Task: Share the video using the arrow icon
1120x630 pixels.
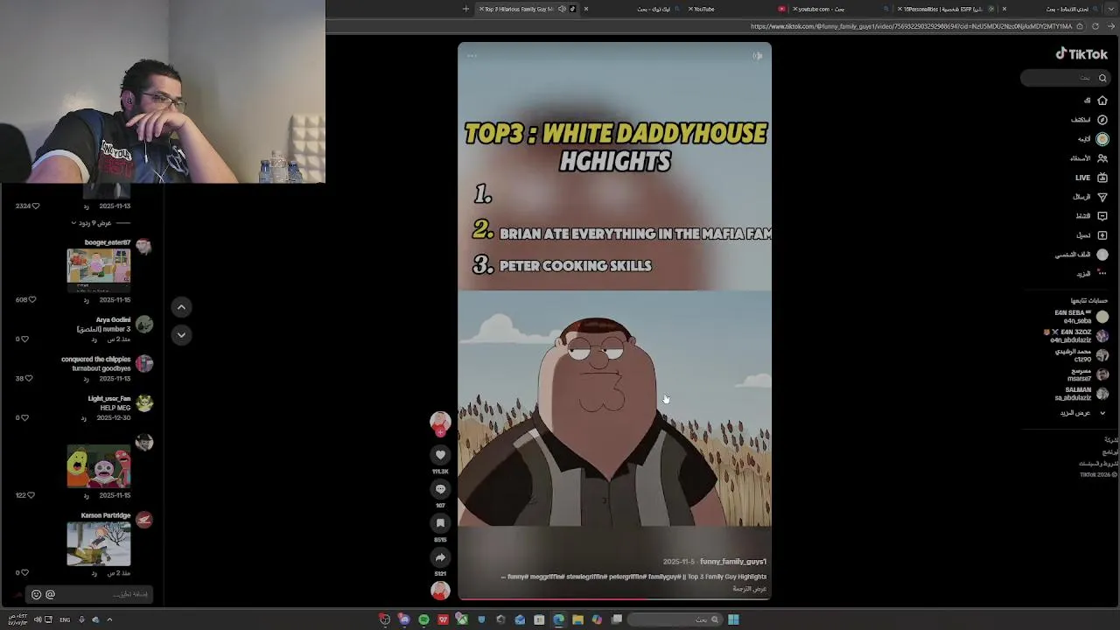Action: tap(440, 557)
